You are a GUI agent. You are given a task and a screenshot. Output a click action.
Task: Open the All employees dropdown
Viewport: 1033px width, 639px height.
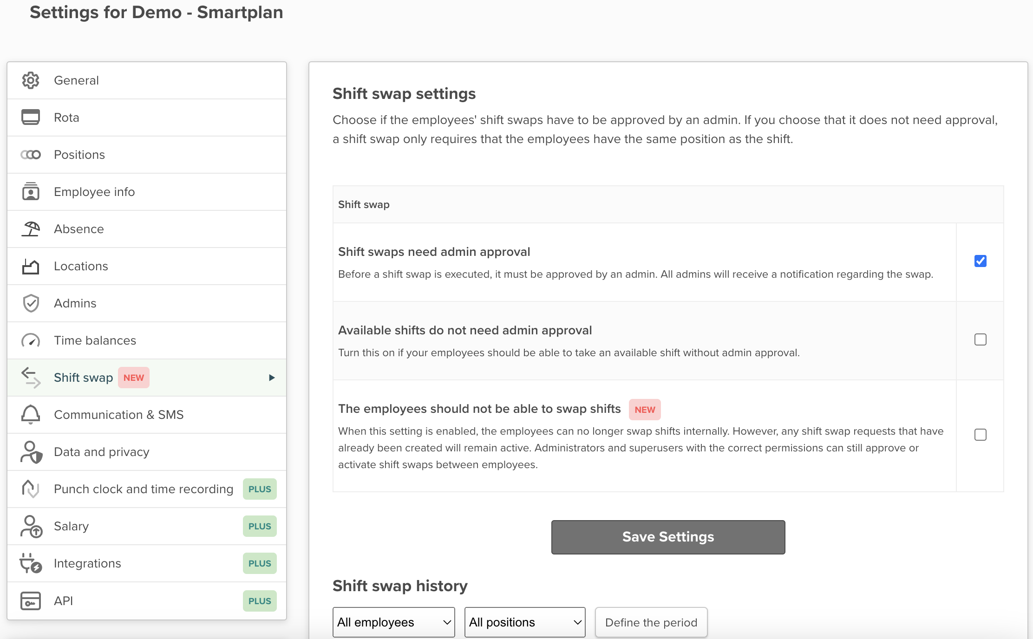393,622
